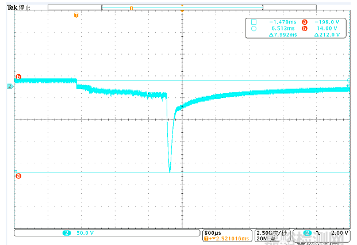Screen dimensions: 357x245
Task: Click the 2.00 V trigger level readout
Action: [x=340, y=233]
